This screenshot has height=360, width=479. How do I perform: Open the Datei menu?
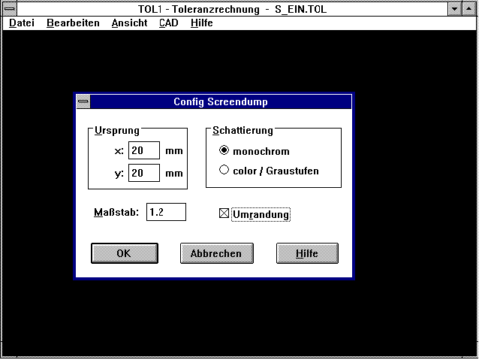point(22,23)
